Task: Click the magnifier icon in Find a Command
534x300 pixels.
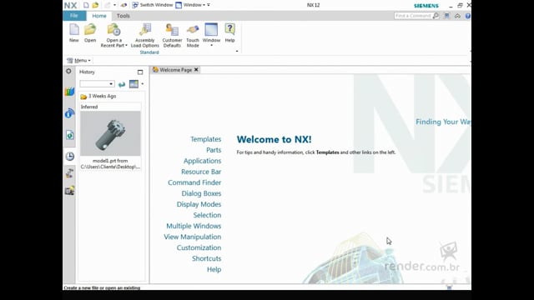Action: pos(436,16)
